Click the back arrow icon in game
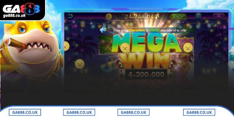The image size is (234, 117). click(x=70, y=16)
